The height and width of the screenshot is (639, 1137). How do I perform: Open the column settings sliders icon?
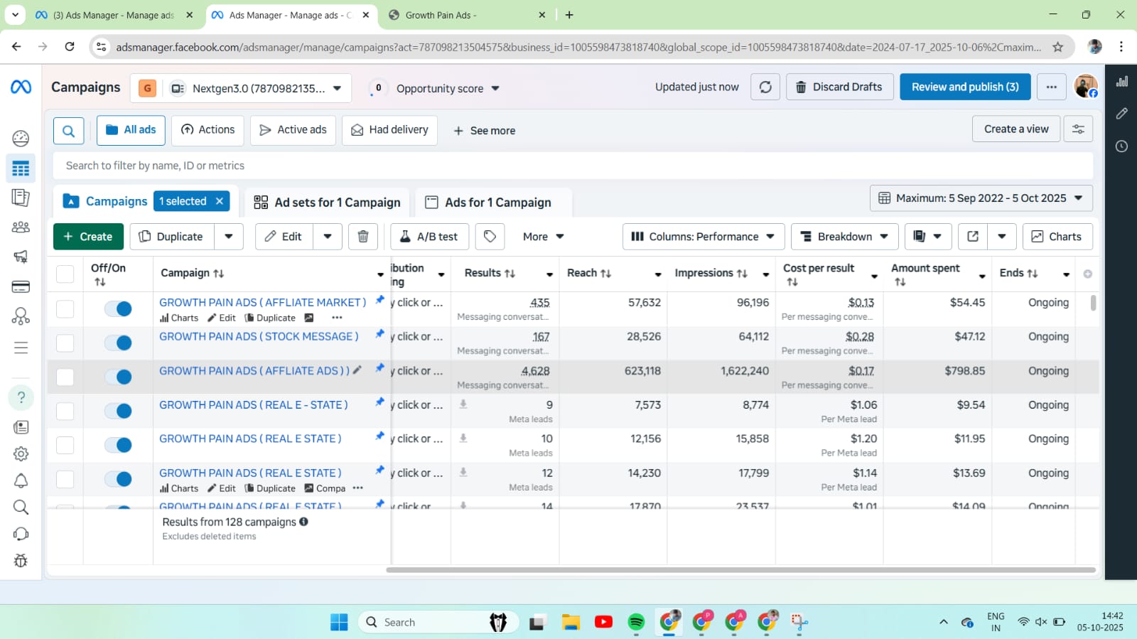point(1078,129)
